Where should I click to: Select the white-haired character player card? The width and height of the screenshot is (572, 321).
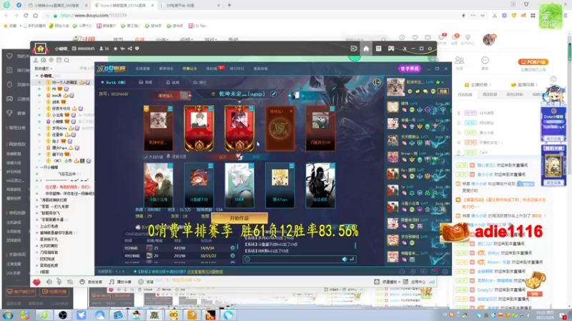click(240, 185)
